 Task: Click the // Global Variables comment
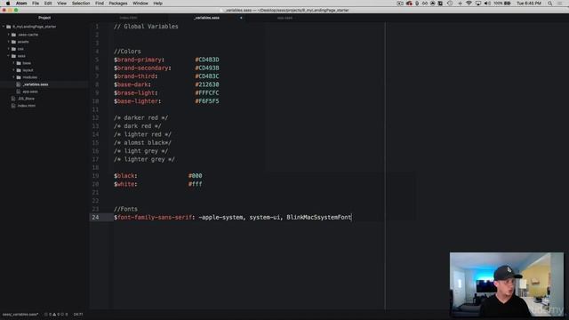pyautogui.click(x=146, y=27)
